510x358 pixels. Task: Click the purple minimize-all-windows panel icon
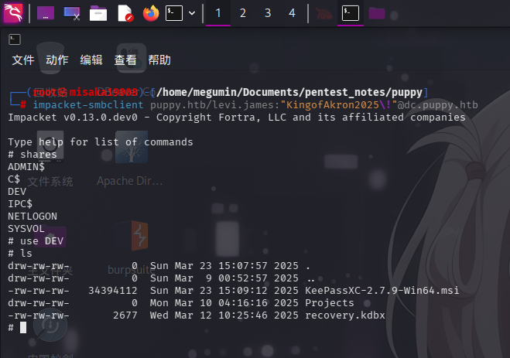coord(46,13)
